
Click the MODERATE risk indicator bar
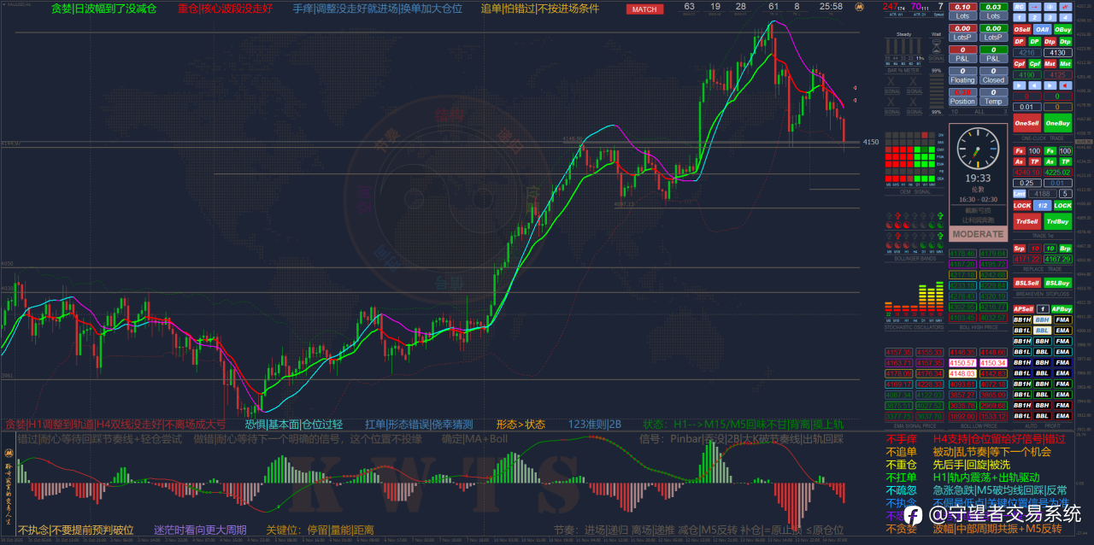[978, 234]
